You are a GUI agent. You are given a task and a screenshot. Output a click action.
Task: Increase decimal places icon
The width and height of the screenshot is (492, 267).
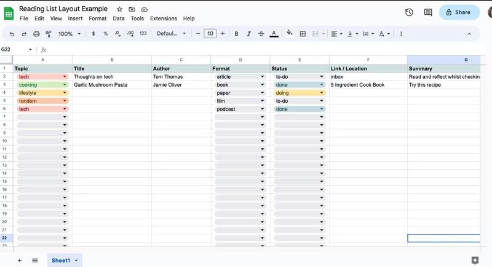(130, 34)
